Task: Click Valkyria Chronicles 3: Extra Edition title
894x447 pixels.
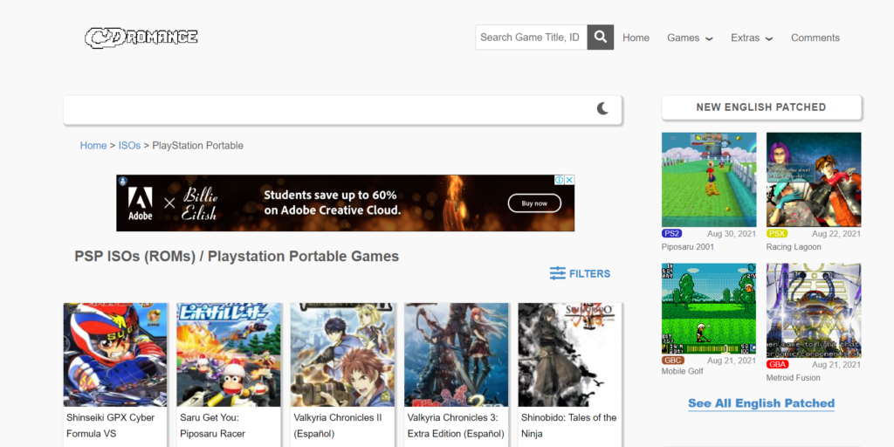Action: (x=456, y=425)
